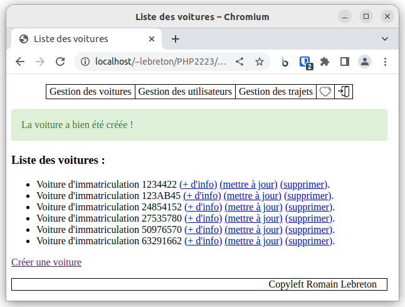Click 'supprimer' for car 27535780

[309, 218]
